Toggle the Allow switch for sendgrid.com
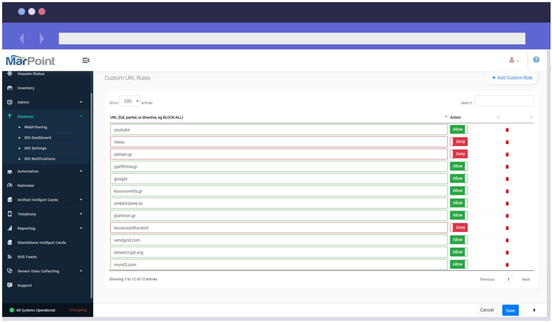Screen dimensions: 552x323 tap(459, 240)
